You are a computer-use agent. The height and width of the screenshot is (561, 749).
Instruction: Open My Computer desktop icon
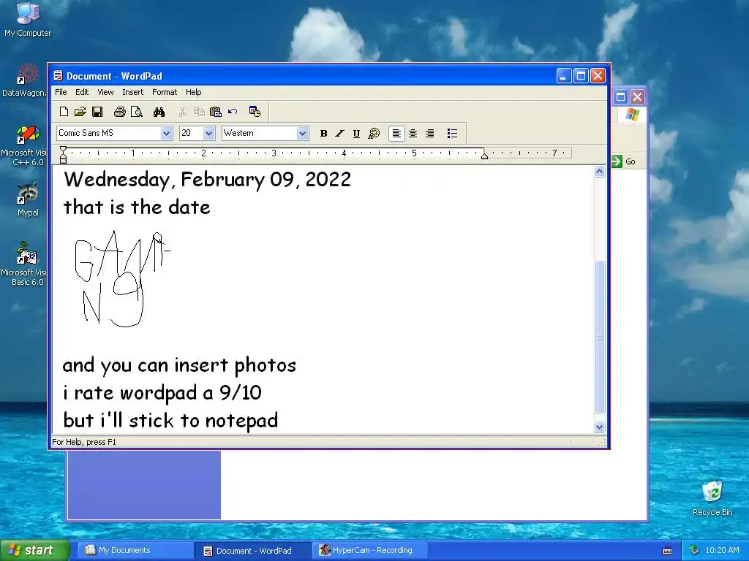[x=28, y=20]
